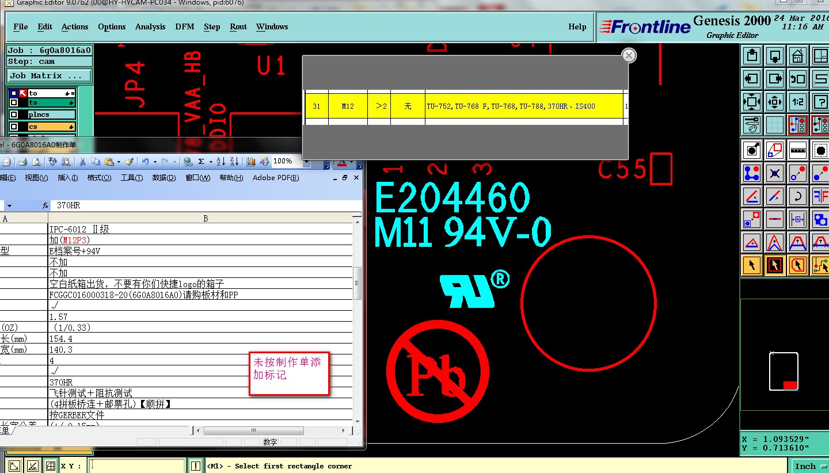Select the yellow single arrow pointer tool
The image size is (829, 473).
(x=752, y=265)
